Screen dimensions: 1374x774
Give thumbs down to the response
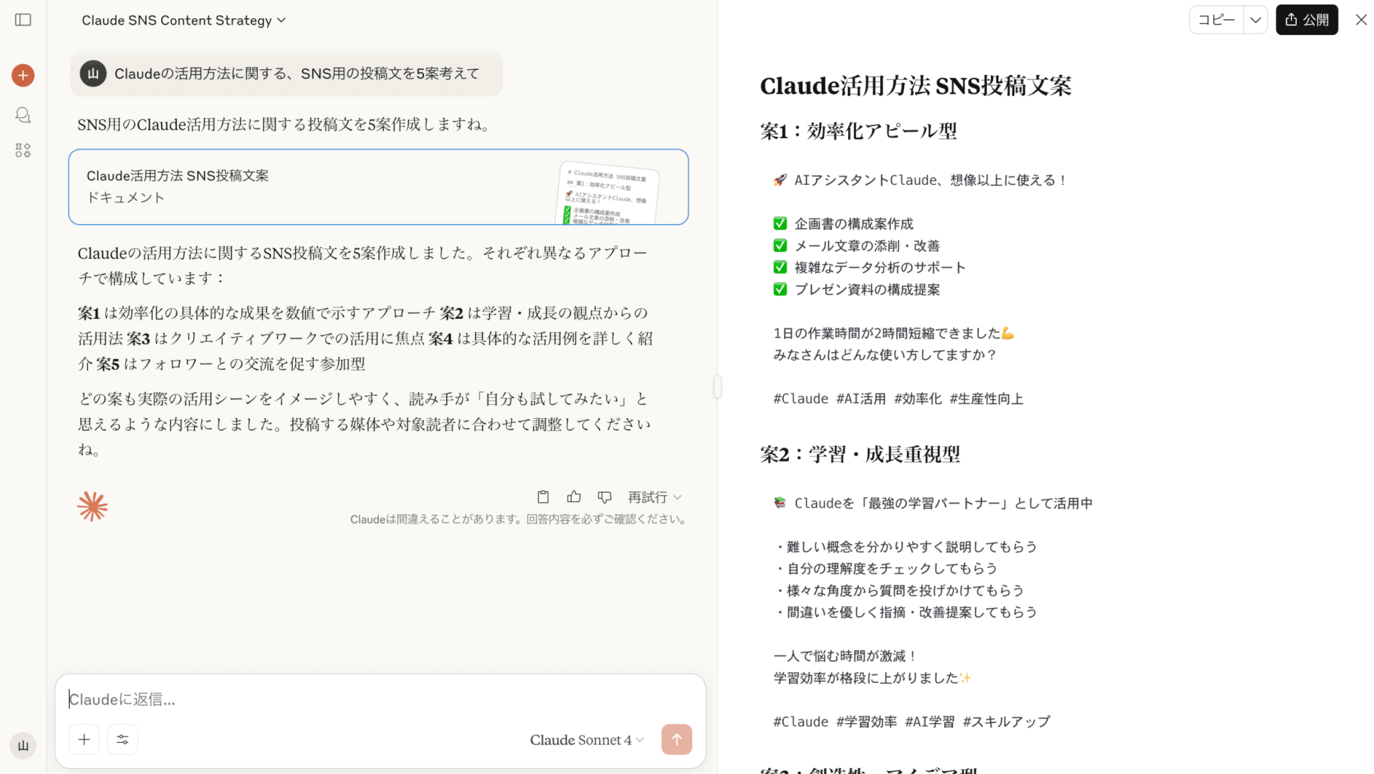[x=604, y=497]
